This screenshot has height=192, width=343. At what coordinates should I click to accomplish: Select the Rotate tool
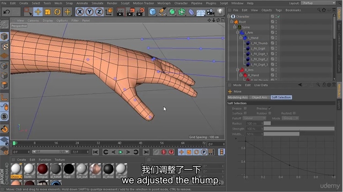(x=58, y=11)
